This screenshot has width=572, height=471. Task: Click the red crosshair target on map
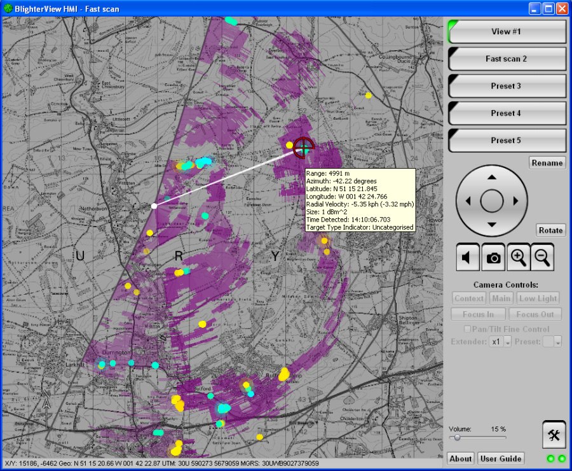click(304, 148)
